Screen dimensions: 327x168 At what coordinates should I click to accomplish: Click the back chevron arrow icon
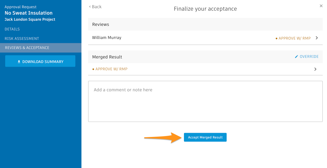[90, 7]
